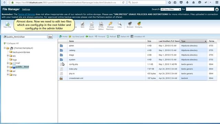The height and width of the screenshot is (124, 220).
Task: Expand the tmp folder node
Action: [x=8, y=75]
